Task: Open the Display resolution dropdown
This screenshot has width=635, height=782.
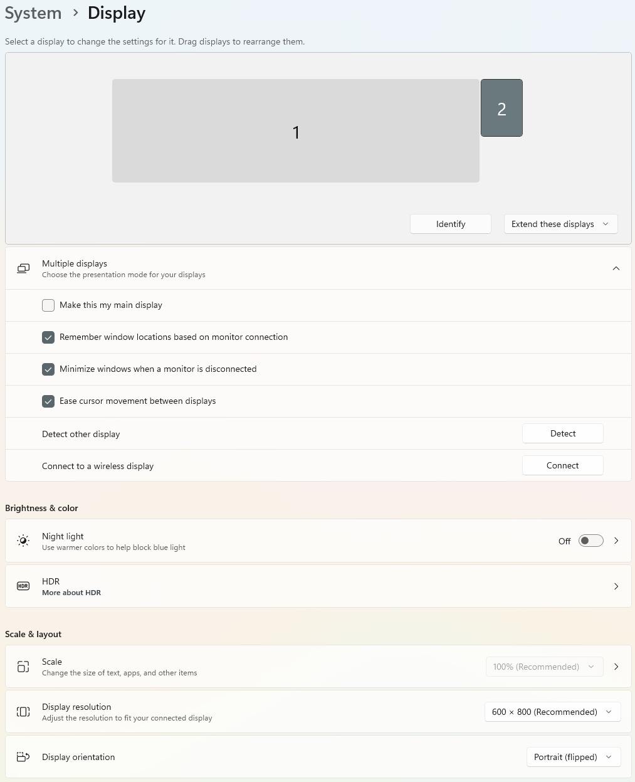Action: (552, 712)
